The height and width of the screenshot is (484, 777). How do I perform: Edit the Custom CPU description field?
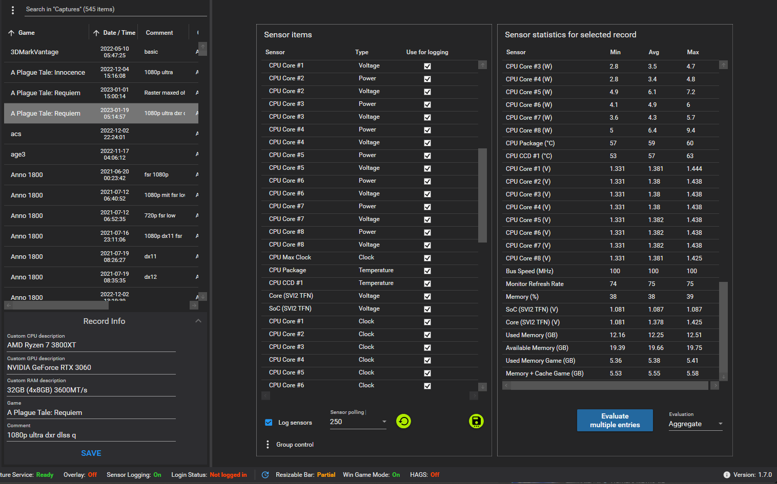[x=91, y=345]
